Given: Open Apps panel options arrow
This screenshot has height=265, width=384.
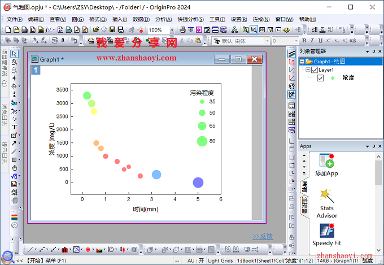Looking at the screenshot, I should [368, 146].
